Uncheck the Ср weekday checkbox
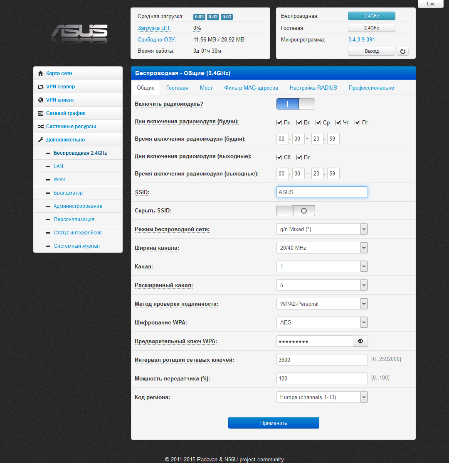The width and height of the screenshot is (449, 463). (x=318, y=122)
